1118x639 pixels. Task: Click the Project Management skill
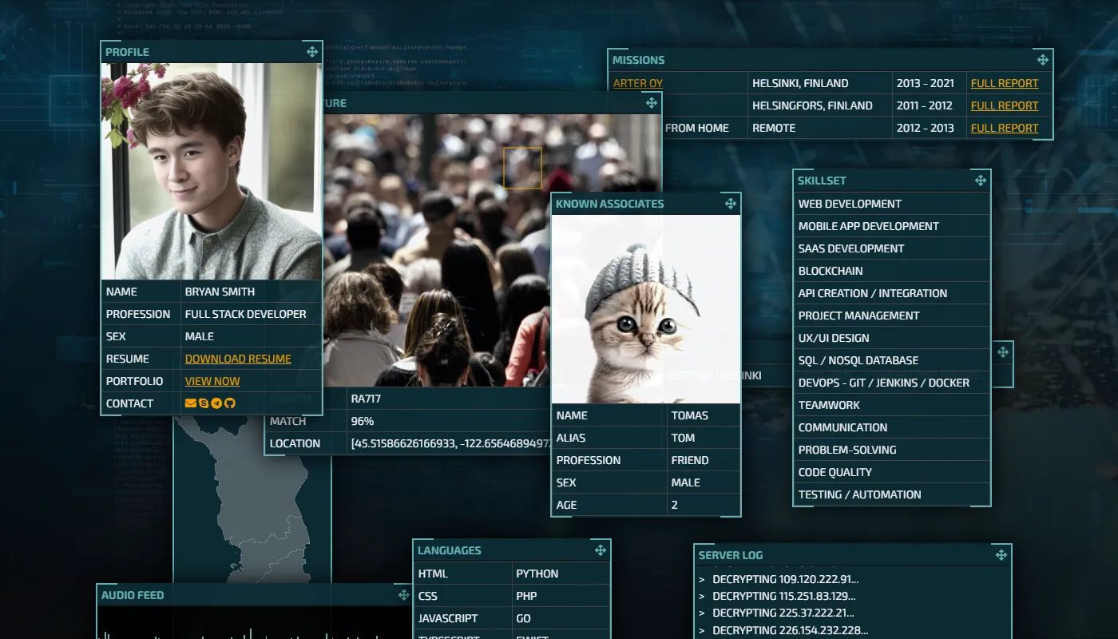point(892,316)
